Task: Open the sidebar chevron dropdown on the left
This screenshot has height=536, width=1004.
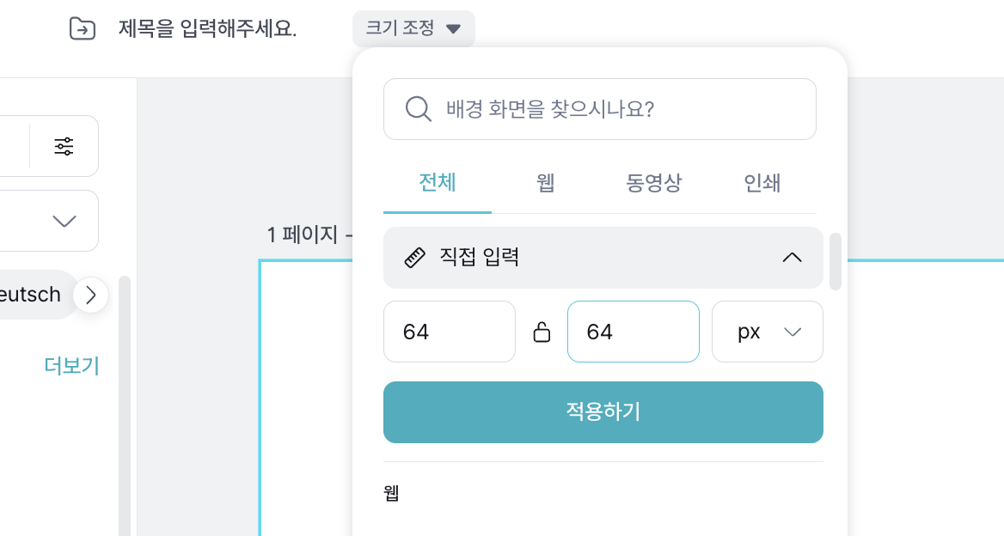Action: pyautogui.click(x=64, y=221)
